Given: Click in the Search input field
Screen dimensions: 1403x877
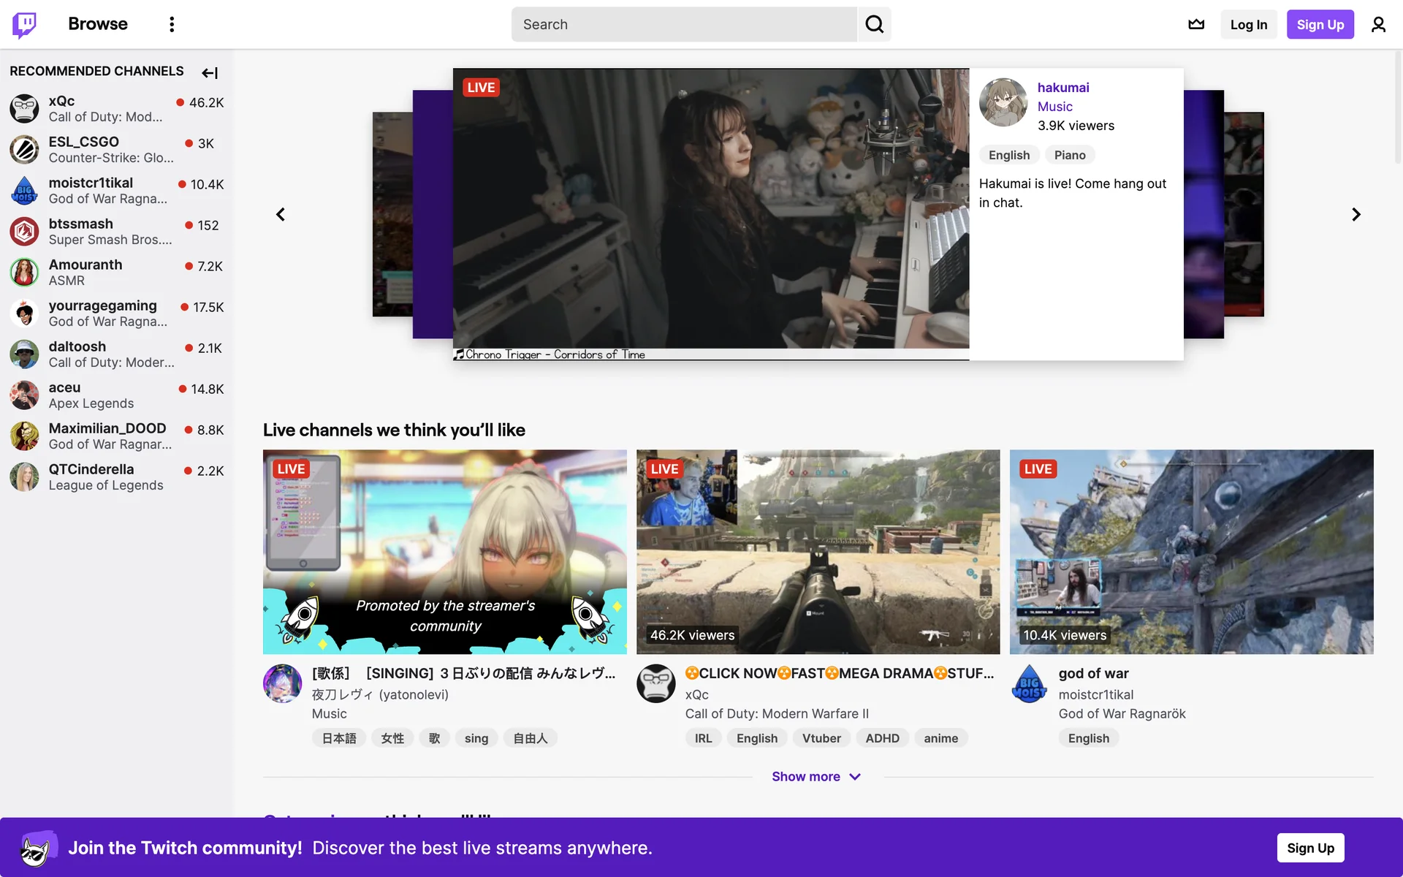Looking at the screenshot, I should (683, 24).
